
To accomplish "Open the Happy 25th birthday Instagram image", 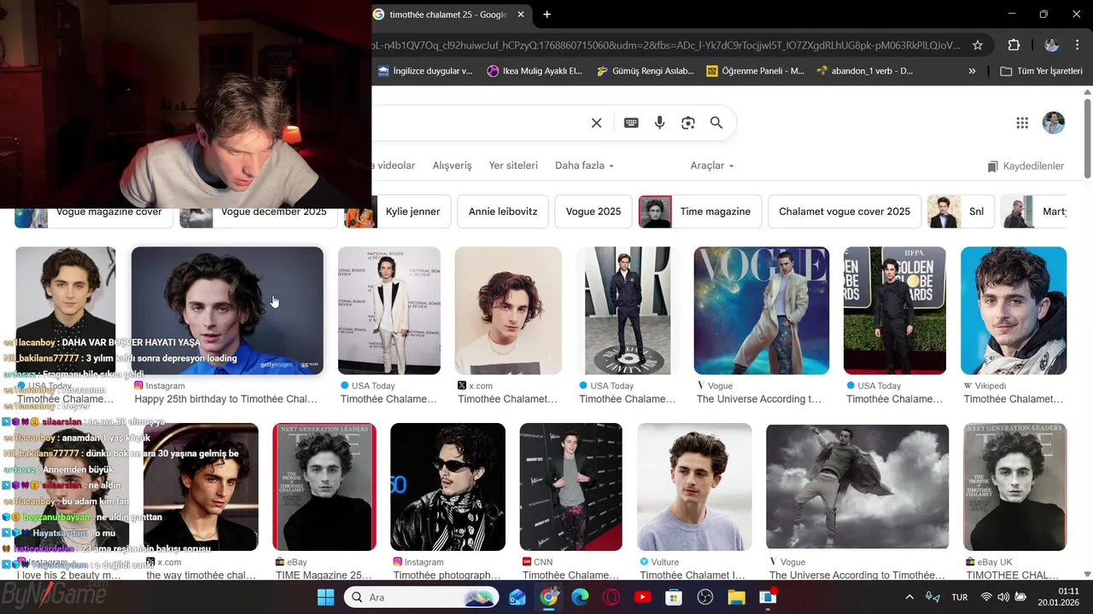I will pos(227,310).
